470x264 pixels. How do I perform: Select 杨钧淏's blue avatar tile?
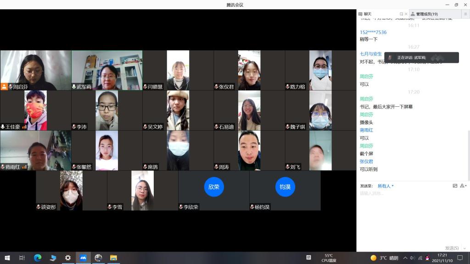[285, 187]
